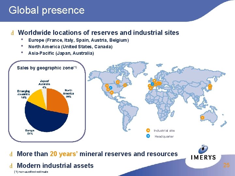Click the northernmost orange marker in western USA
Image resolution: width=235 pixels, height=176 pixels.
pyautogui.click(x=107, y=86)
